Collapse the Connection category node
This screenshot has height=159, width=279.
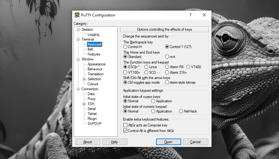78,89
